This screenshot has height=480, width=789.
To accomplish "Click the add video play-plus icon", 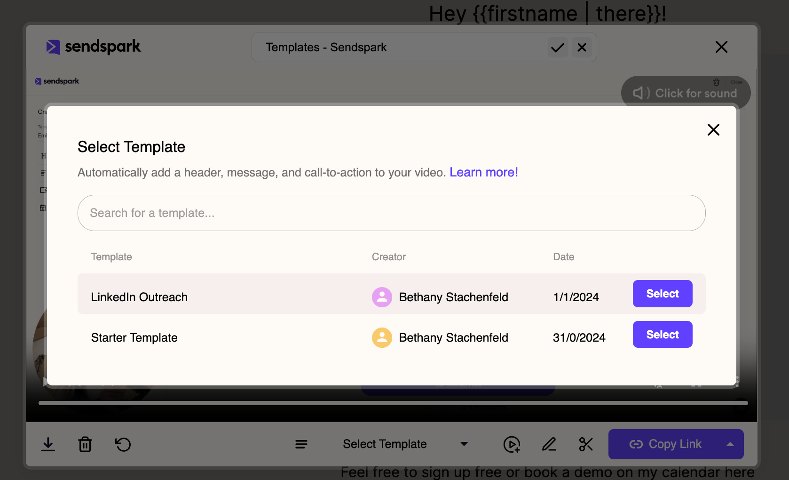I will 512,444.
